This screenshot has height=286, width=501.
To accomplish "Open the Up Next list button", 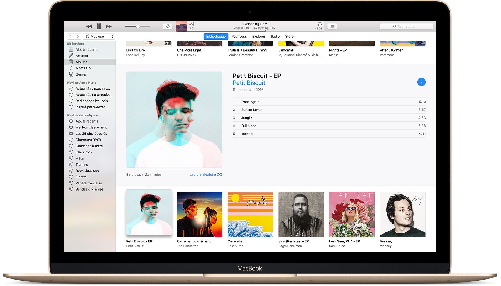I will tap(332, 26).
